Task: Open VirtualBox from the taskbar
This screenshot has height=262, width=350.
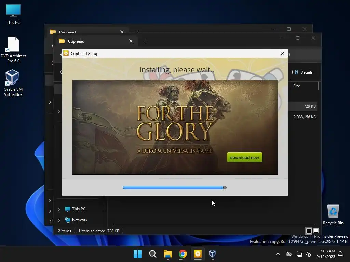Action: point(212,254)
